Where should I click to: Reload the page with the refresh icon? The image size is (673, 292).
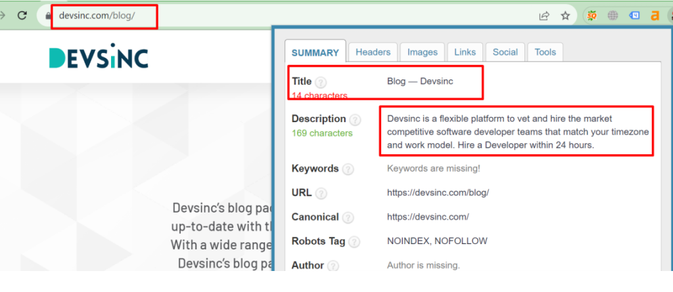click(22, 16)
